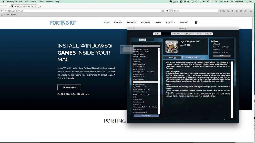The height and width of the screenshot is (143, 255).
Task: Click the game list search field
Action: coord(146,46)
